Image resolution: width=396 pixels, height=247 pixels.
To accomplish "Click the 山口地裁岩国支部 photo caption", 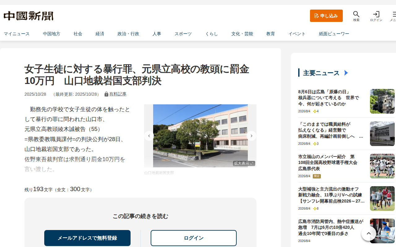I will (159, 173).
